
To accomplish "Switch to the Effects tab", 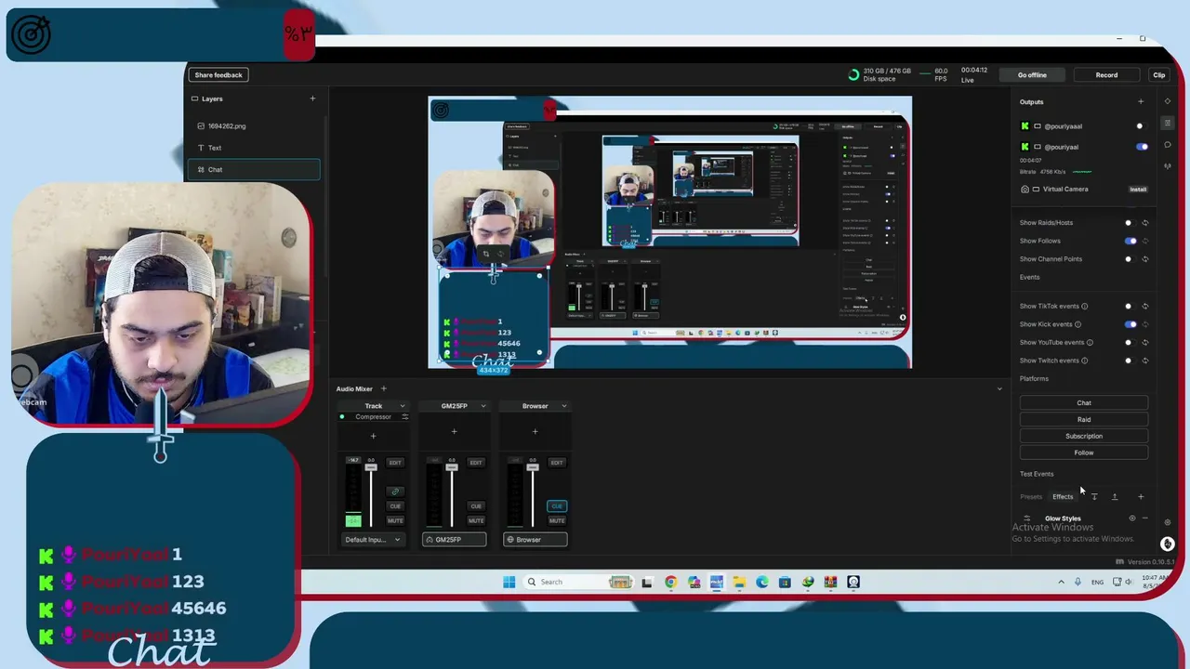I will click(x=1063, y=497).
